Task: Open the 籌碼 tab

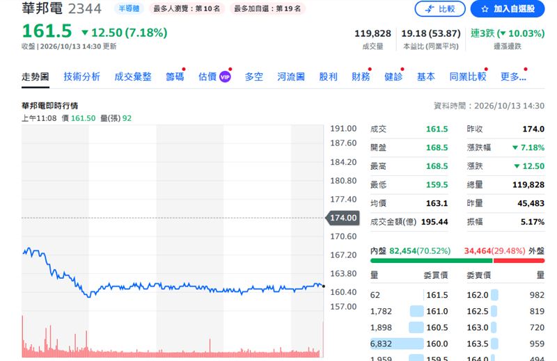Action: coord(175,77)
